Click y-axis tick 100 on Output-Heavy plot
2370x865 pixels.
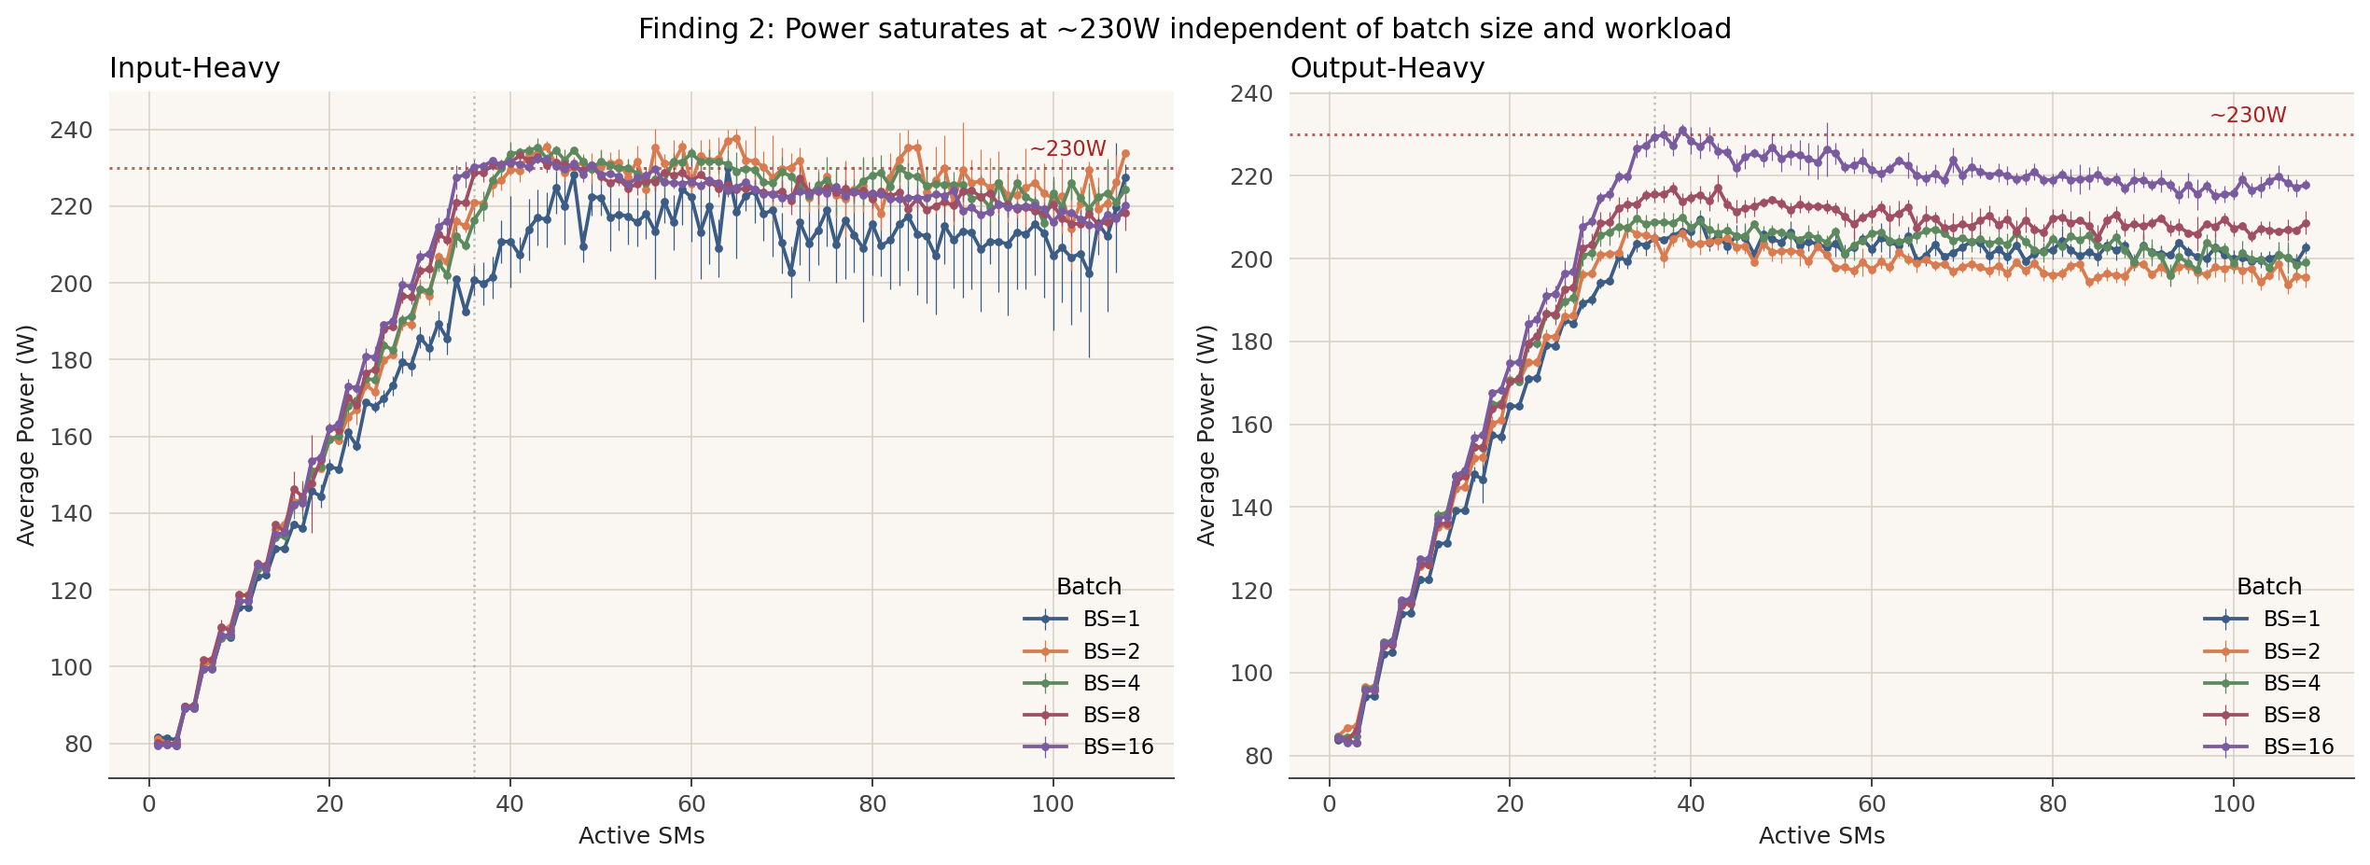pyautogui.click(x=1252, y=673)
